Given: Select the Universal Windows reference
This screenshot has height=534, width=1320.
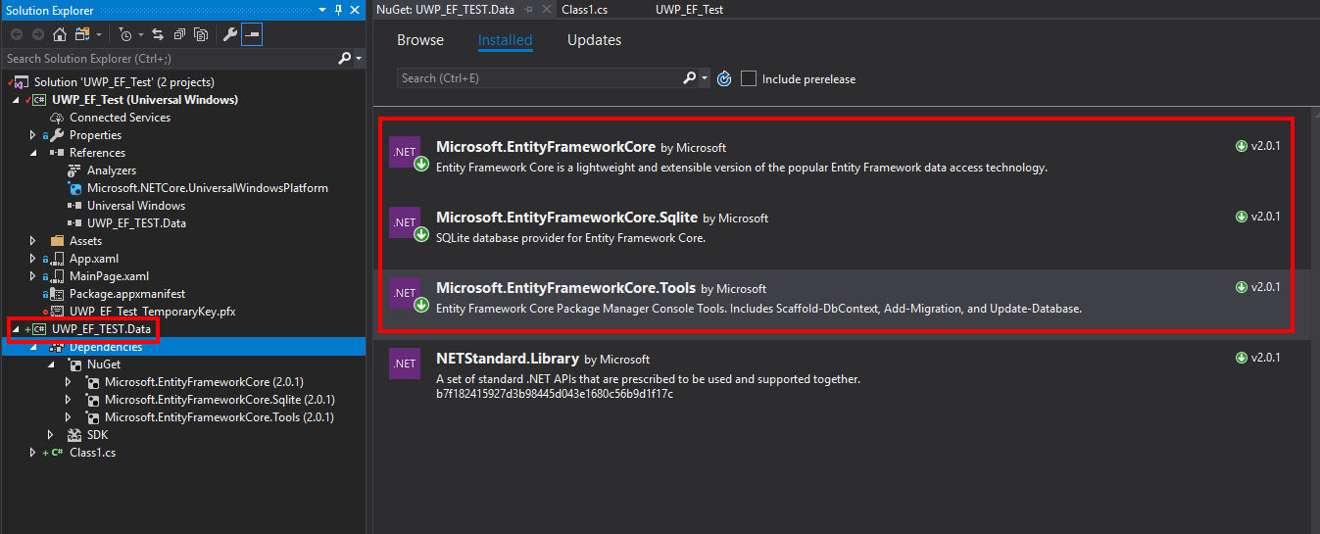Looking at the screenshot, I should pos(135,206).
